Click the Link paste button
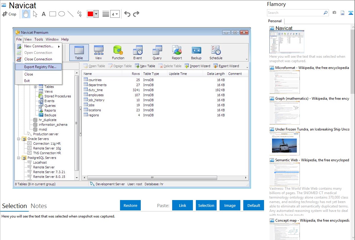 [x=183, y=205]
